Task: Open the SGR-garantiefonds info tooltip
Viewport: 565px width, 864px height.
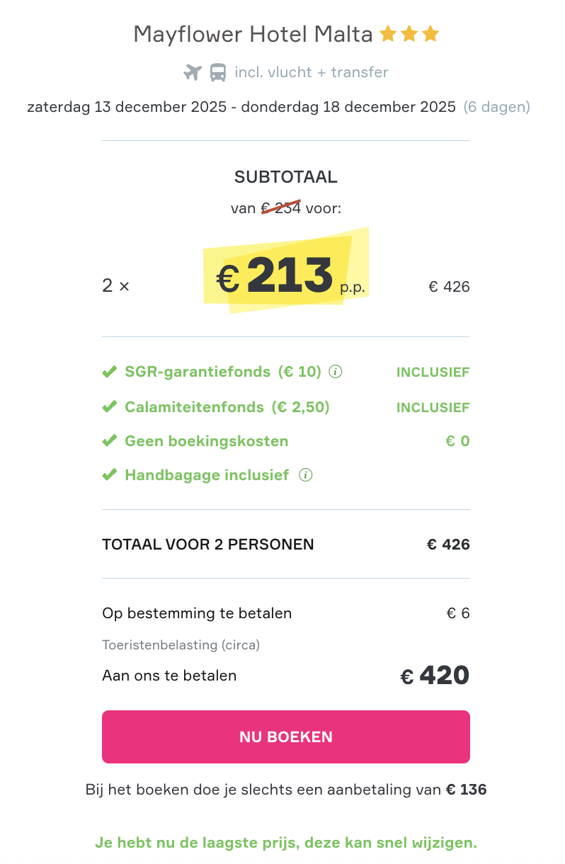Action: [336, 371]
